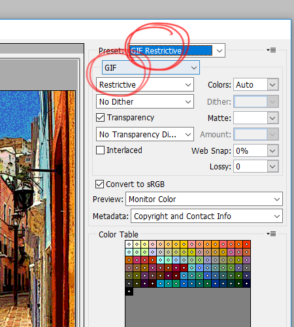This screenshot has height=327, width=294.
Task: Expand the Matte color dropdown arrow
Action: (x=272, y=118)
